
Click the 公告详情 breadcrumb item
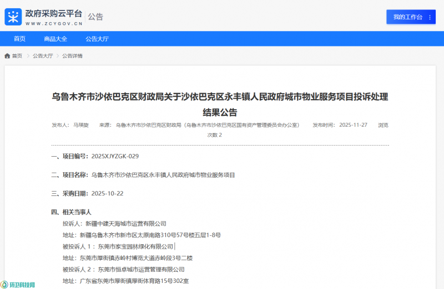point(72,56)
